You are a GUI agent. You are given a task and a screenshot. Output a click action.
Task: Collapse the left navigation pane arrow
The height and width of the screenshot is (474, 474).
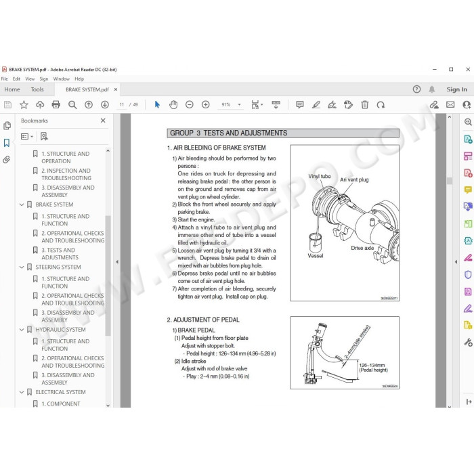(x=117, y=262)
